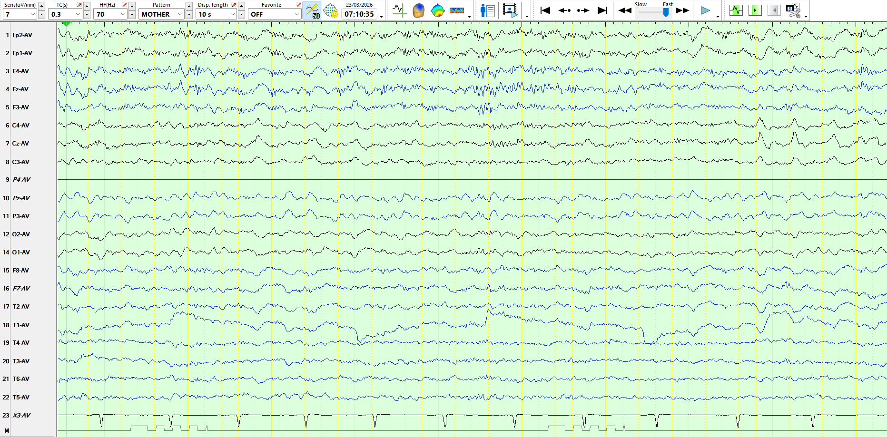Select the Pz-AV channel label
Image resolution: width=887 pixels, height=437 pixels.
21,198
